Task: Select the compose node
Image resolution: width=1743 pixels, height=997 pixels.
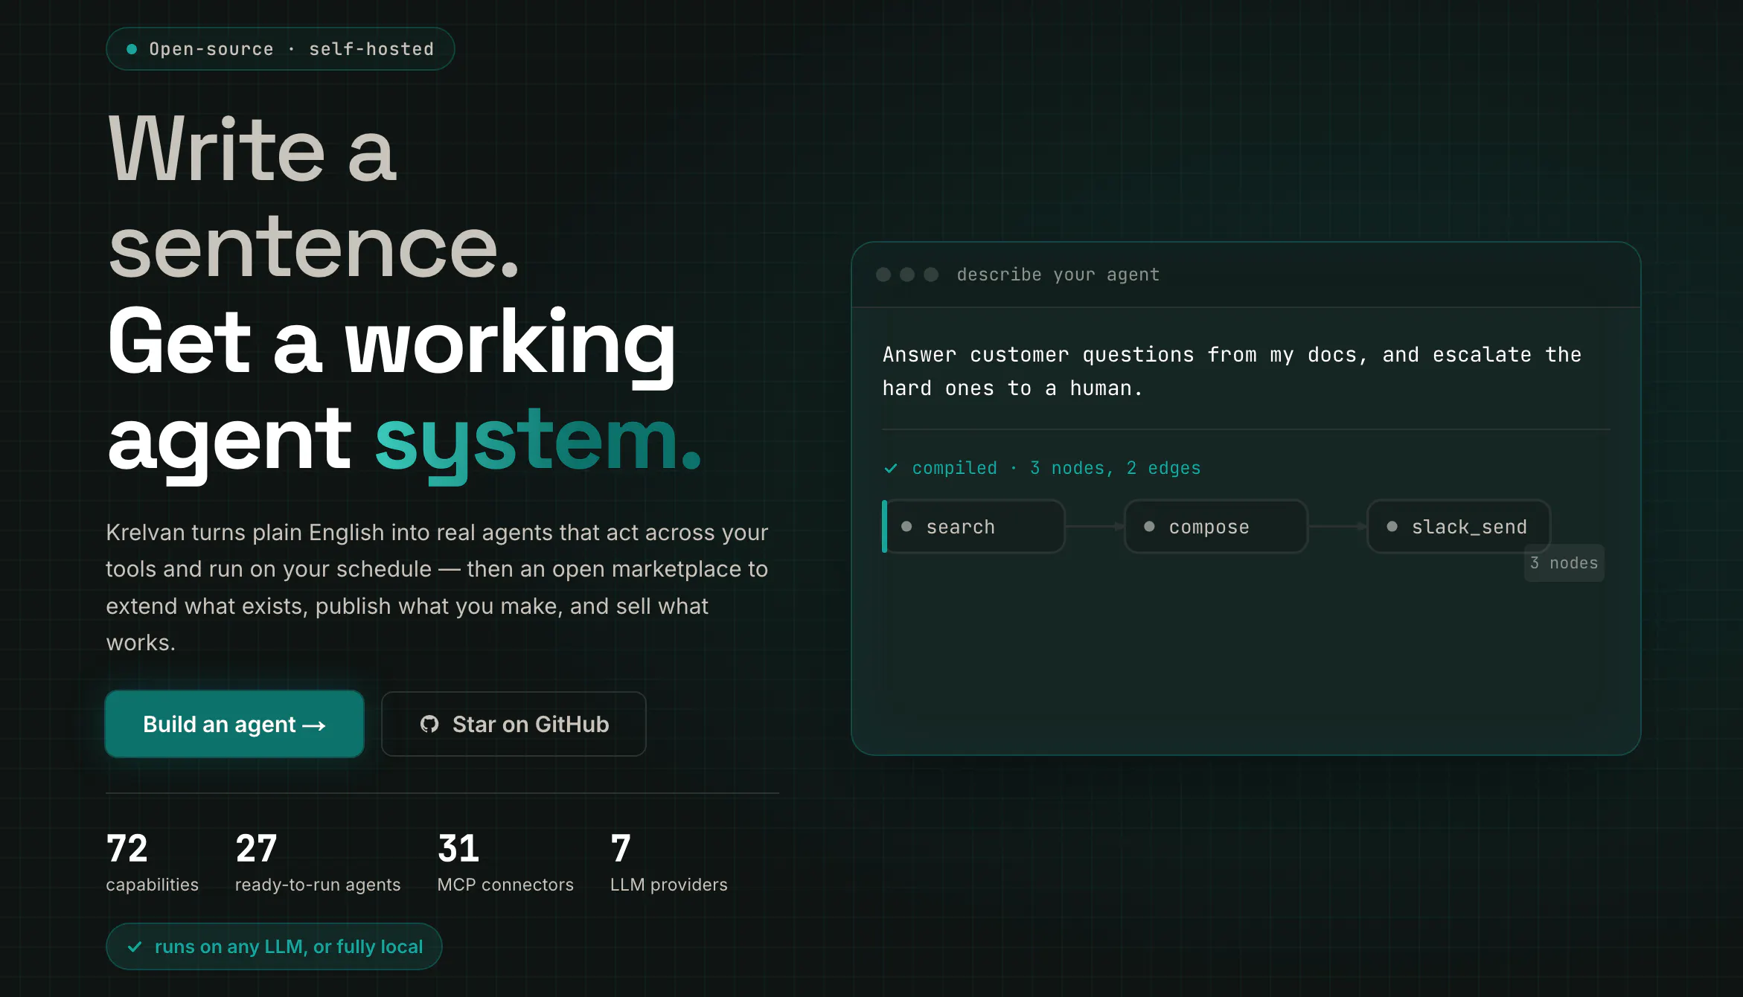Action: pyautogui.click(x=1216, y=527)
